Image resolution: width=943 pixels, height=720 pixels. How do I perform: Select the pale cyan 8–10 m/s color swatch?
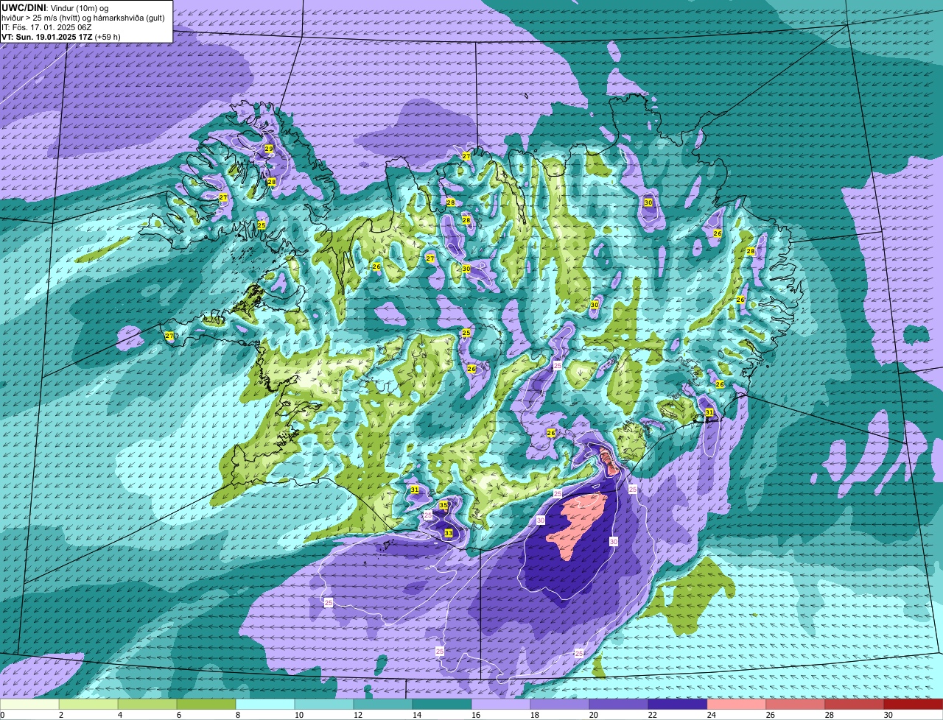265,704
